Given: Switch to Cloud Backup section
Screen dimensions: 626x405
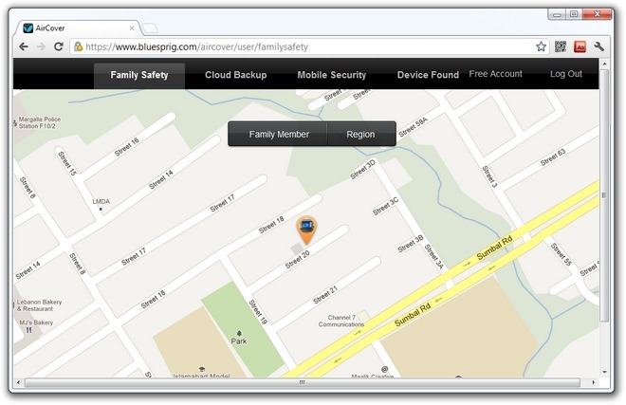Looking at the screenshot, I should click(x=235, y=75).
